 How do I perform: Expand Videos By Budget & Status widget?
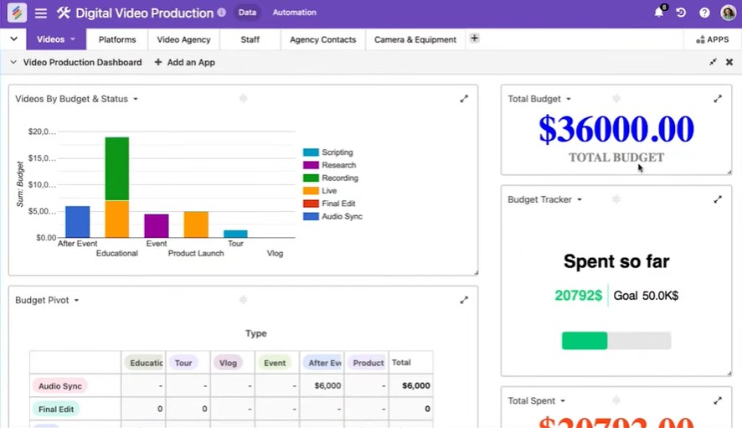coord(464,99)
